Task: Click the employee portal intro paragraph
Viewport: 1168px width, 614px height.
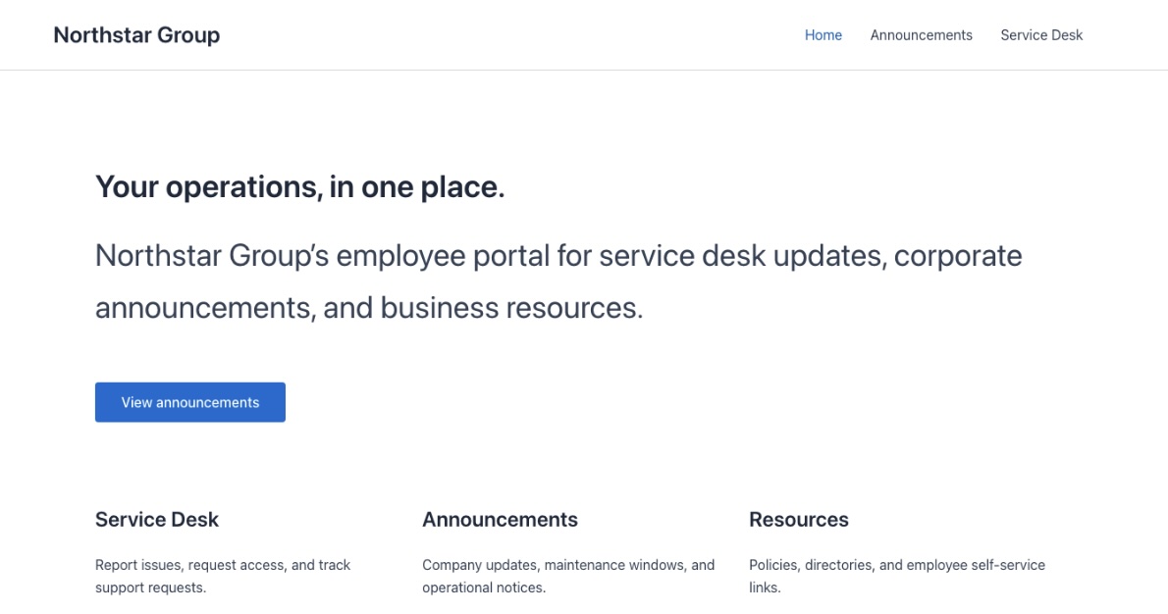Action: [x=558, y=281]
